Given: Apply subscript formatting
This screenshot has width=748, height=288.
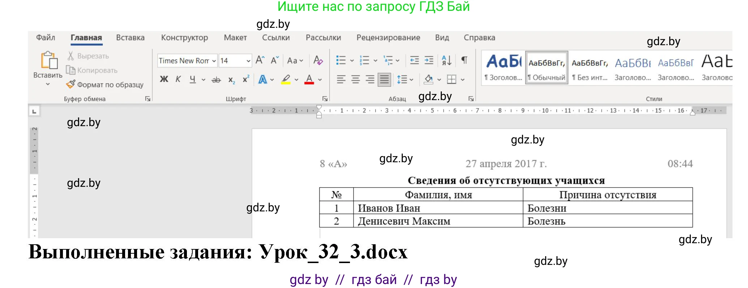Looking at the screenshot, I should pyautogui.click(x=231, y=80).
